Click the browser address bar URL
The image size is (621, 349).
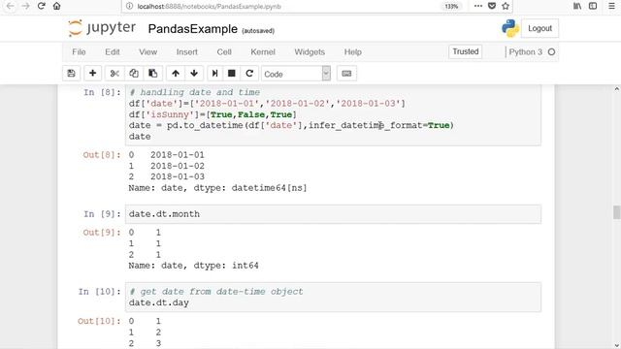209,7
